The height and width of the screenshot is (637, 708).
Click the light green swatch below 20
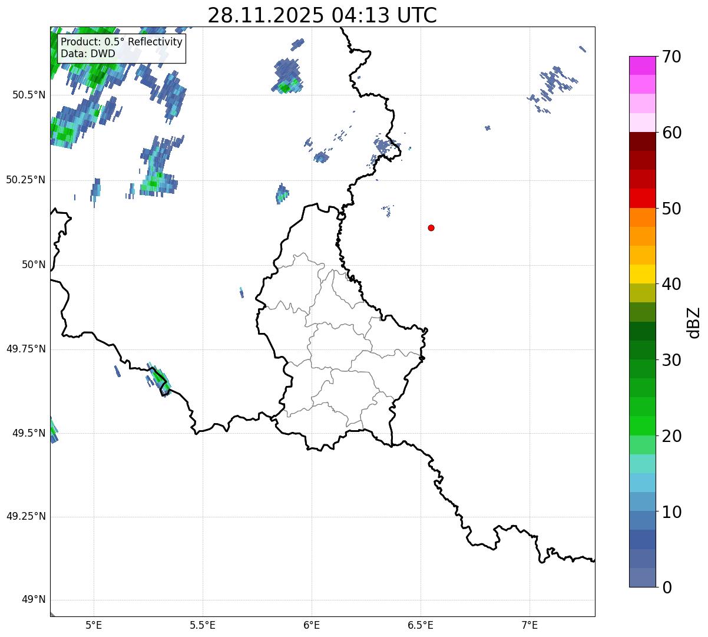coord(643,445)
